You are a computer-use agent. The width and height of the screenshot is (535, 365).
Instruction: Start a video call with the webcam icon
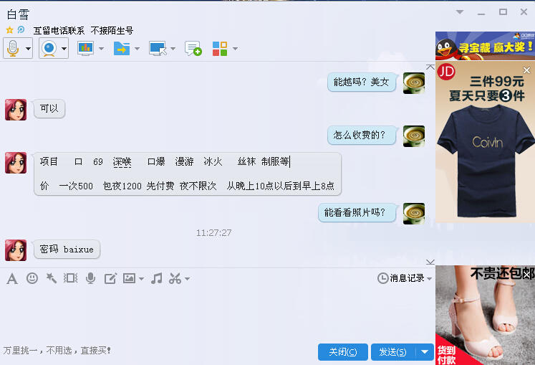tap(49, 48)
